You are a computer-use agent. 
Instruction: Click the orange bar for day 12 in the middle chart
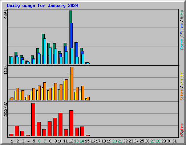point(72,83)
